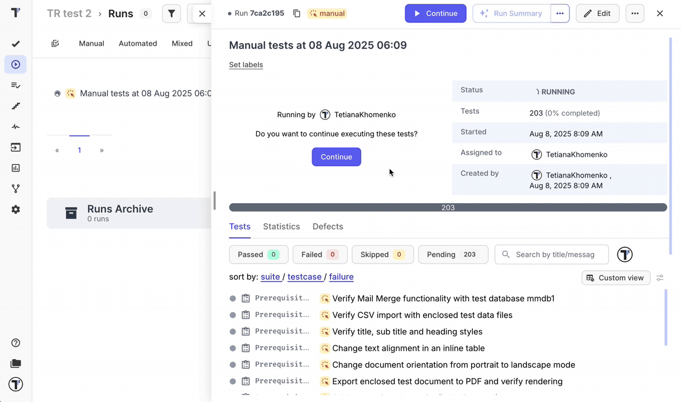The height and width of the screenshot is (402, 681).
Task: Close the run detail panel
Action: pyautogui.click(x=660, y=13)
